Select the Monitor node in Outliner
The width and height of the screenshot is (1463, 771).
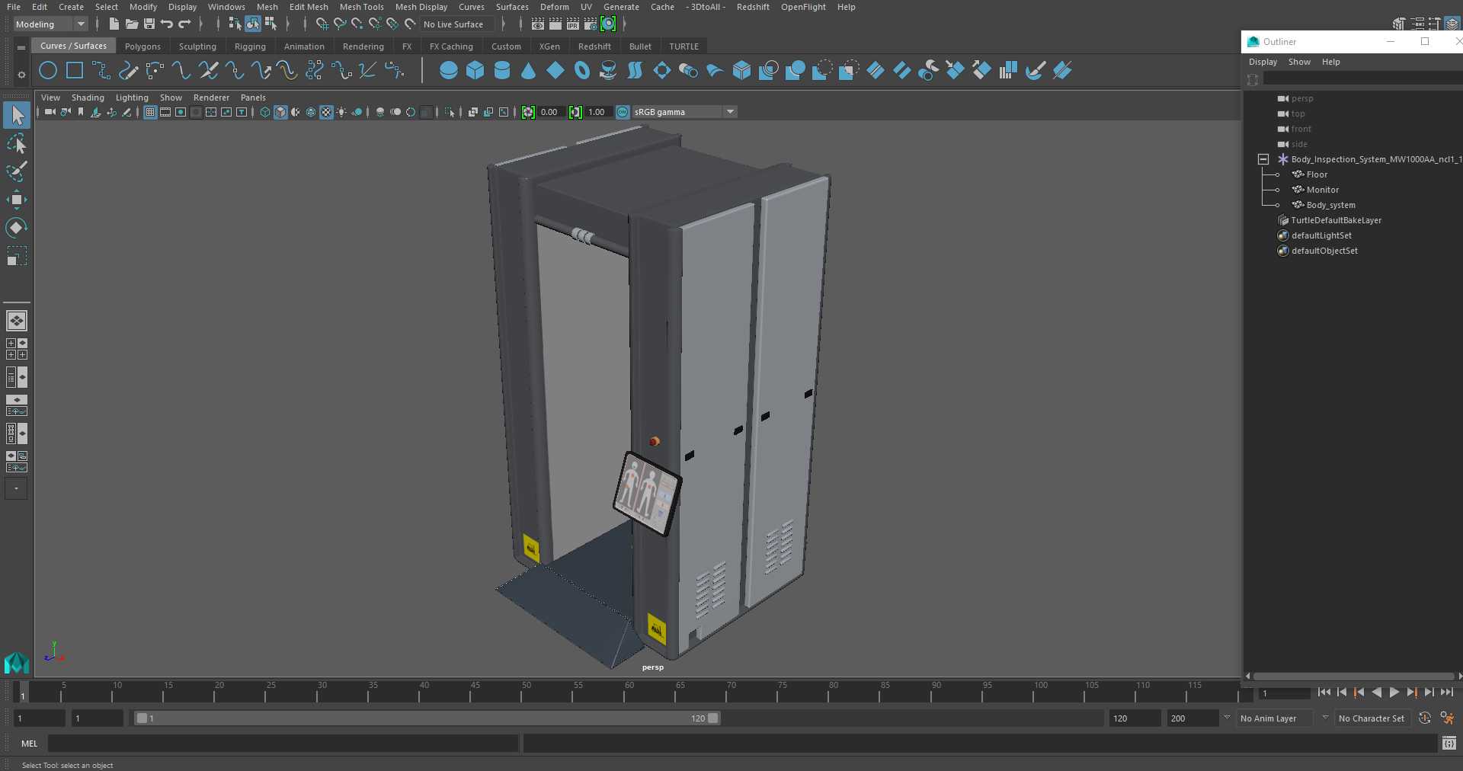click(1322, 190)
